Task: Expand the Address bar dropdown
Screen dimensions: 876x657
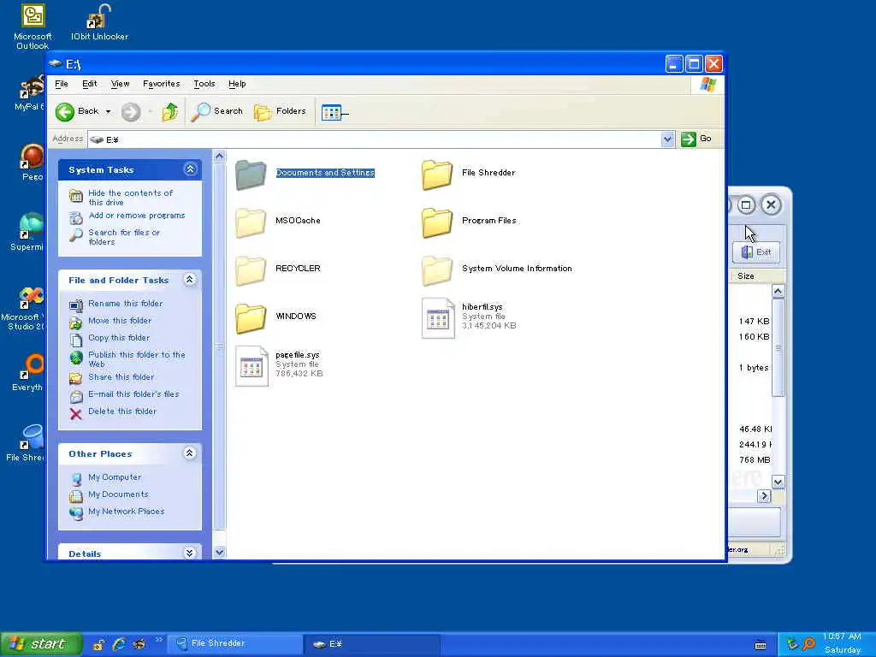Action: tap(667, 139)
